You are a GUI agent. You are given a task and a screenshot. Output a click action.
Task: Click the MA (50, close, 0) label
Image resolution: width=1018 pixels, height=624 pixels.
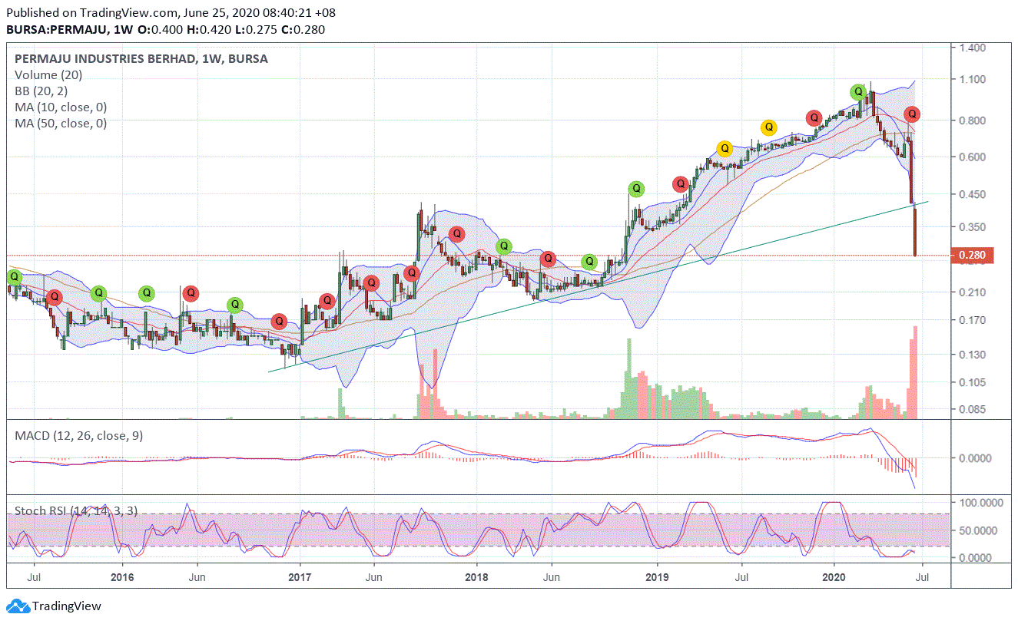tap(61, 124)
